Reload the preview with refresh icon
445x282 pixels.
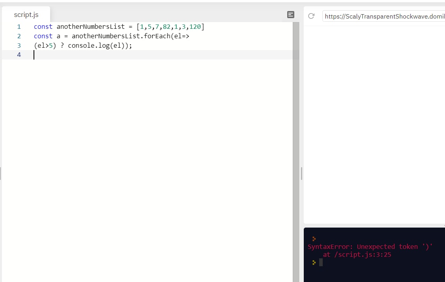tap(311, 16)
